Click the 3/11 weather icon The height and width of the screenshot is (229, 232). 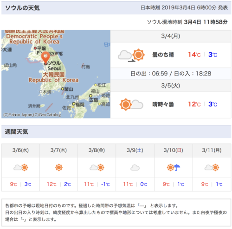click(212, 167)
